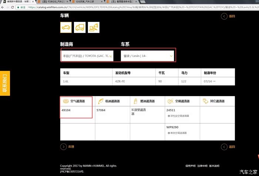This screenshot has width=259, height=176.
Task: Click the 机油滤清器 column header
Action: point(112,101)
